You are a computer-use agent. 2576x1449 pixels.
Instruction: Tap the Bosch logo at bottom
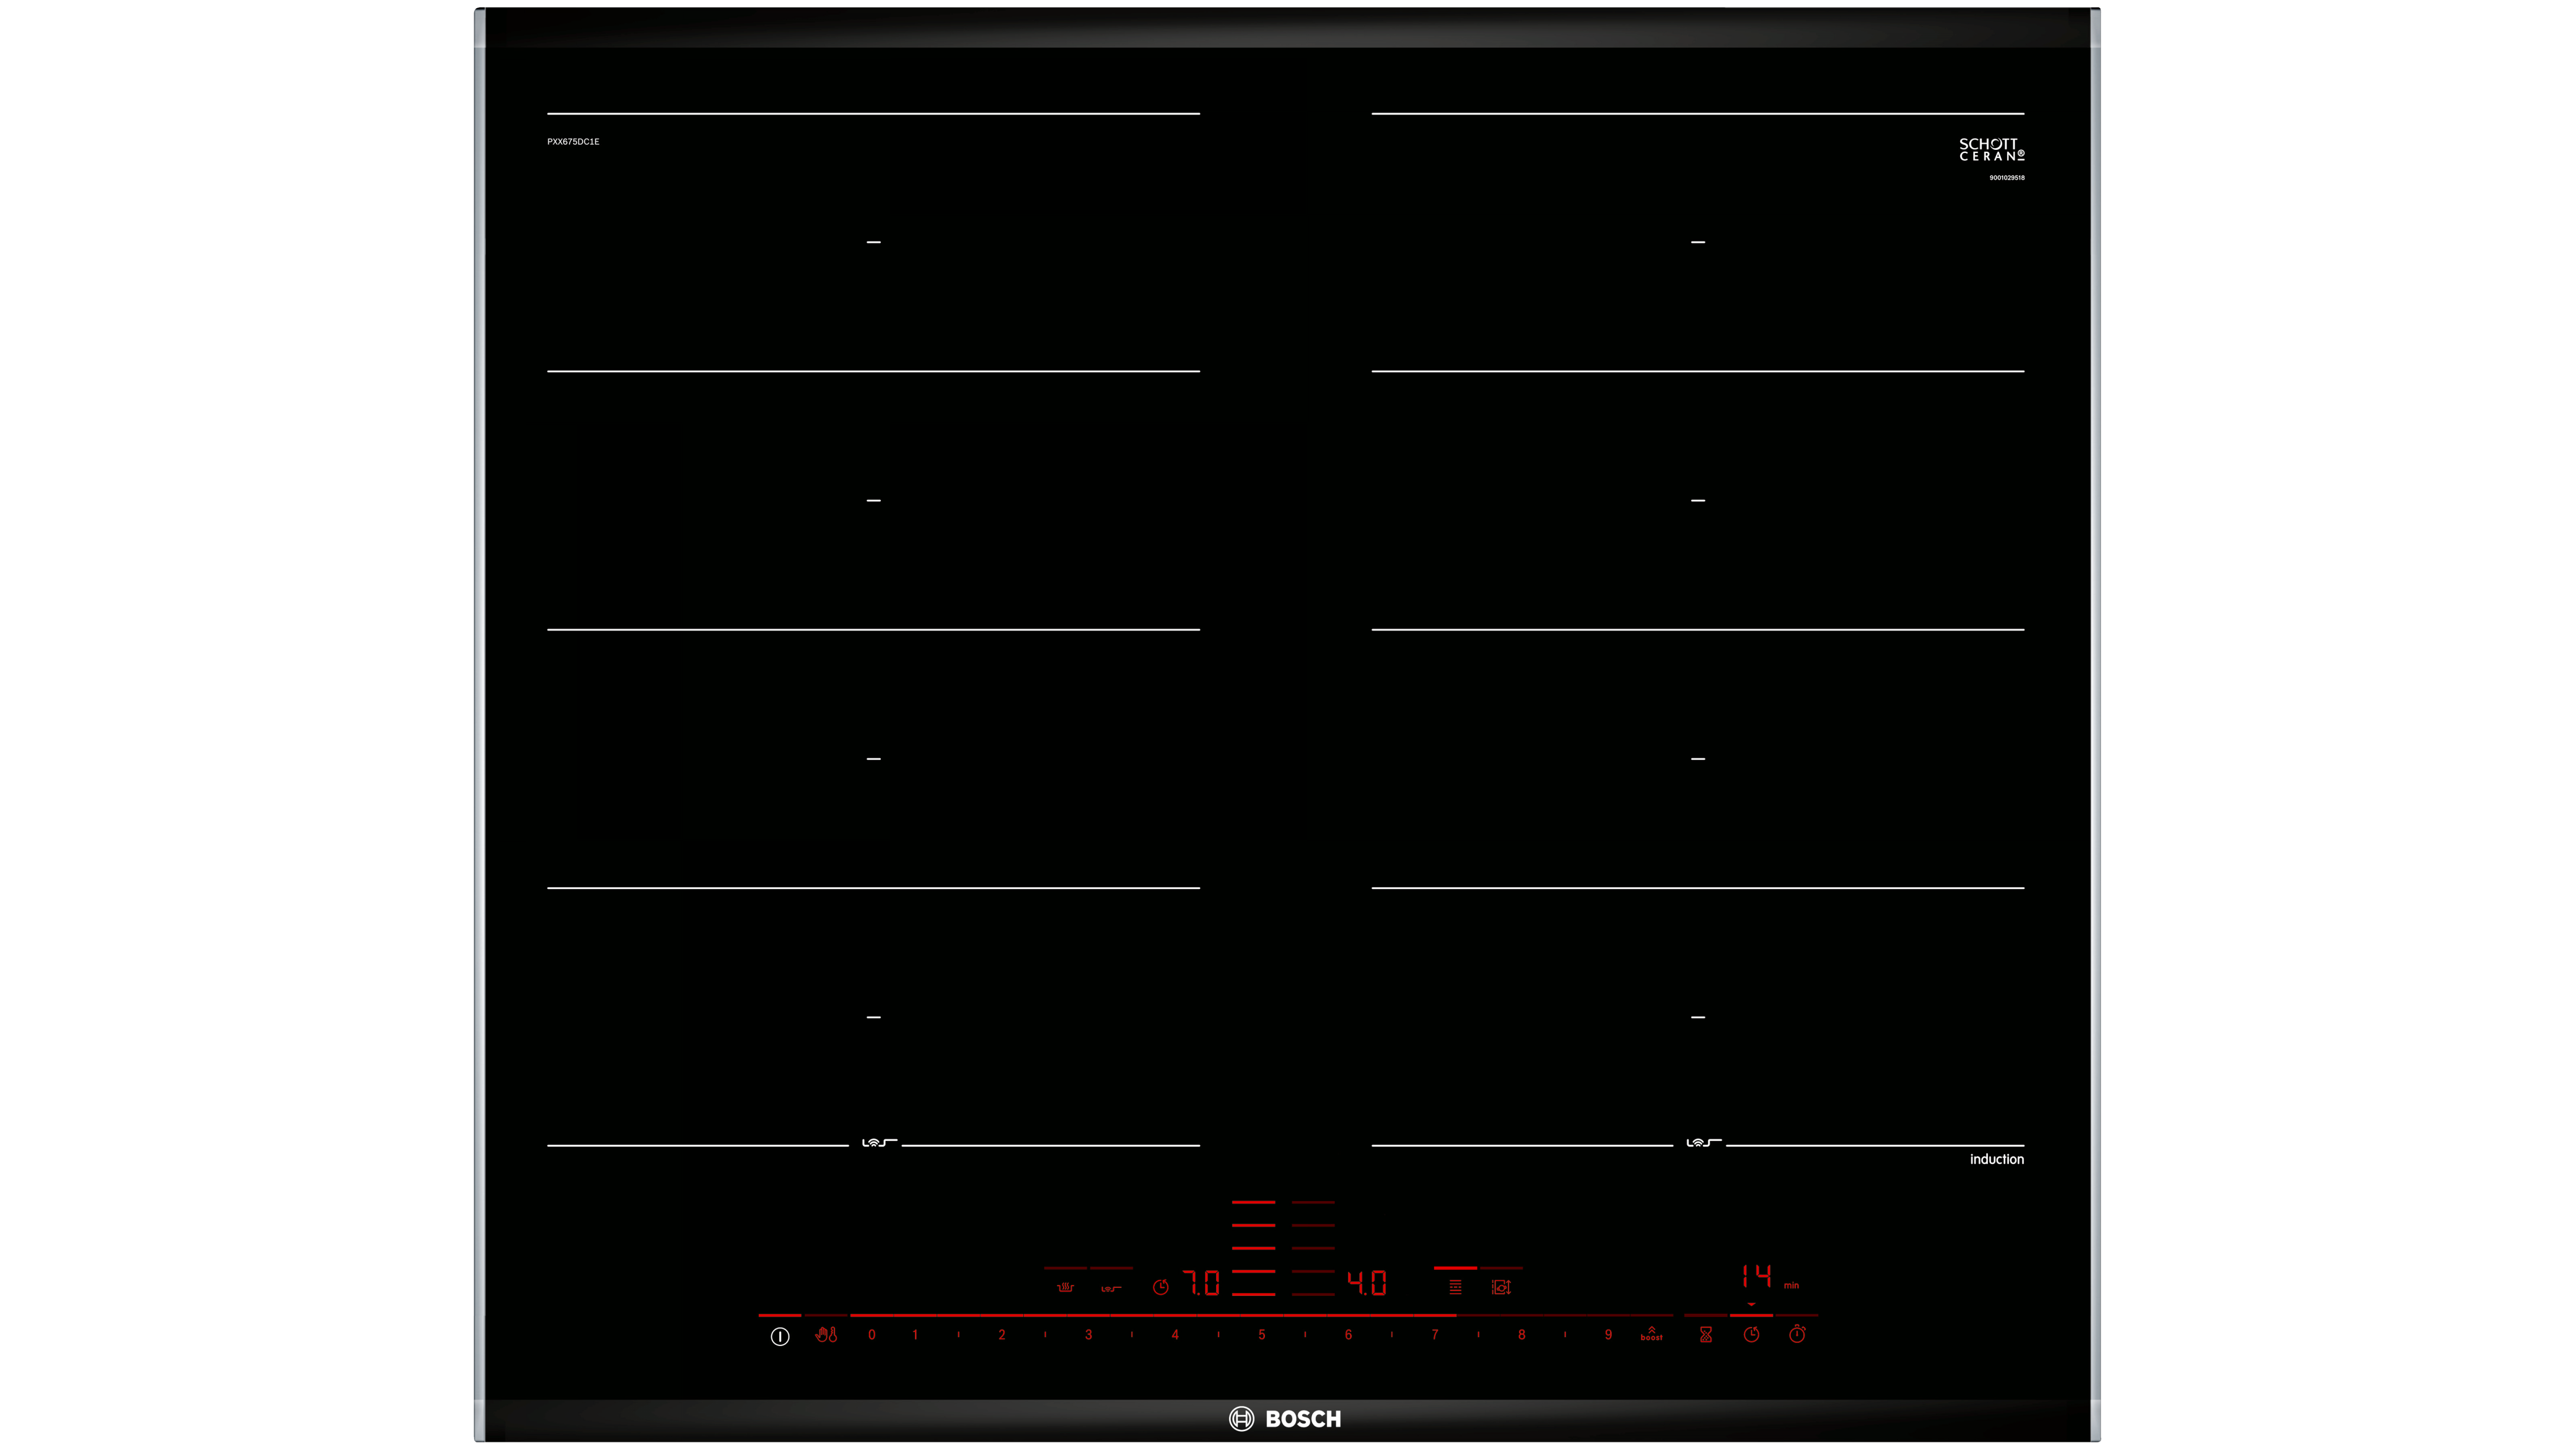(1285, 1418)
